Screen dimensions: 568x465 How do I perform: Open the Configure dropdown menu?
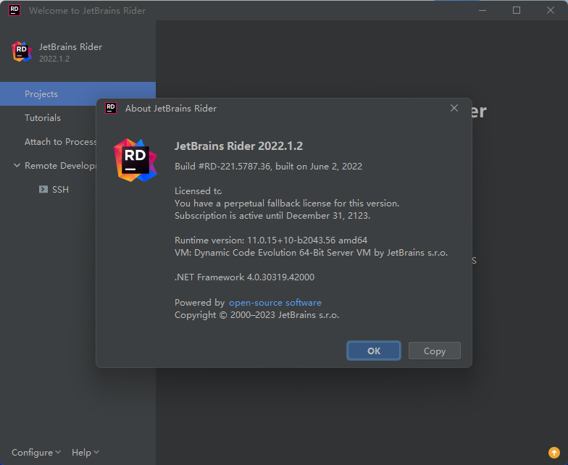pyautogui.click(x=36, y=452)
